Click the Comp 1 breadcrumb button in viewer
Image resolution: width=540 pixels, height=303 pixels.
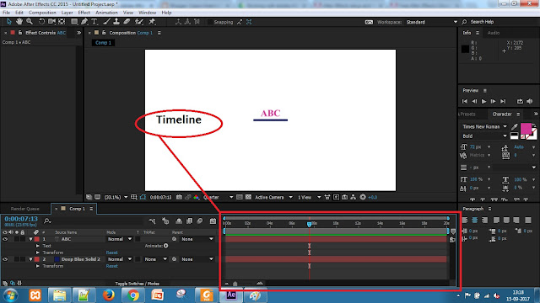(x=103, y=43)
